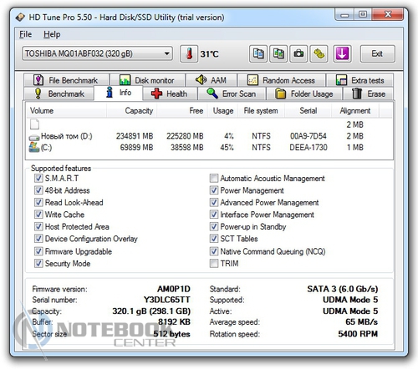
Task: Click the File system column header
Action: coord(261,110)
